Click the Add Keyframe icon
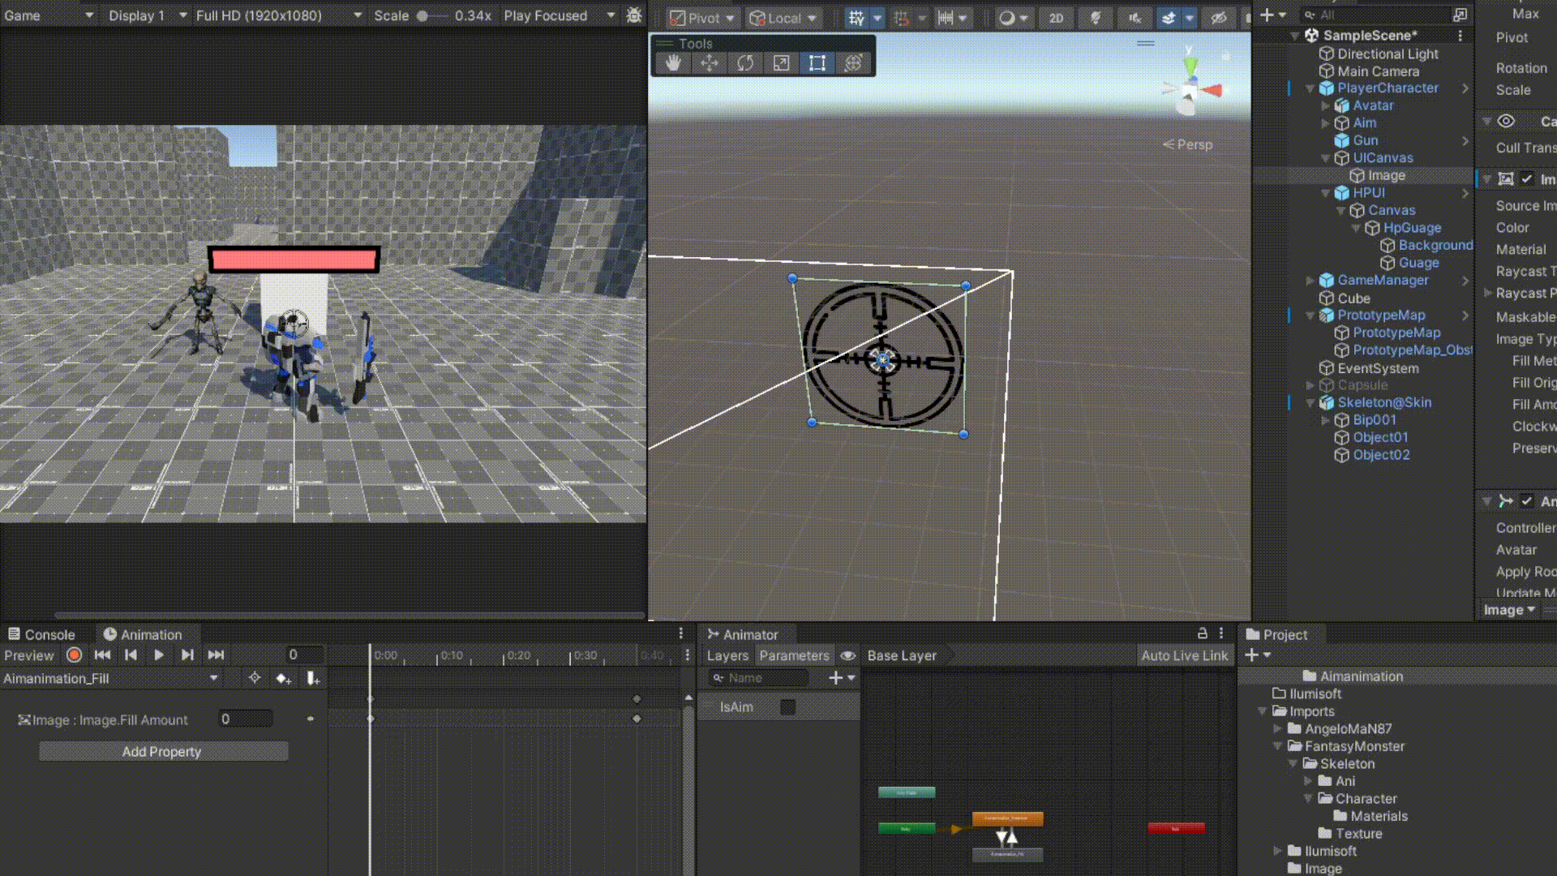The height and width of the screenshot is (876, 1557). point(283,678)
